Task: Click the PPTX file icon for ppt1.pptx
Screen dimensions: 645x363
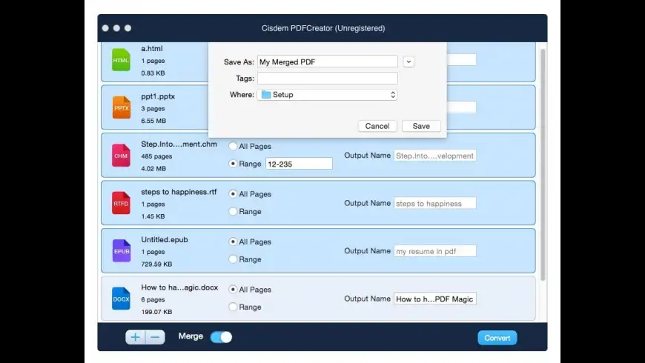Action: [x=122, y=107]
